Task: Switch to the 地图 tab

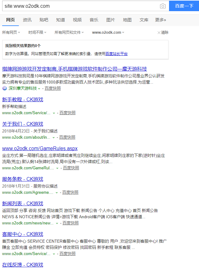Action: click(x=127, y=20)
